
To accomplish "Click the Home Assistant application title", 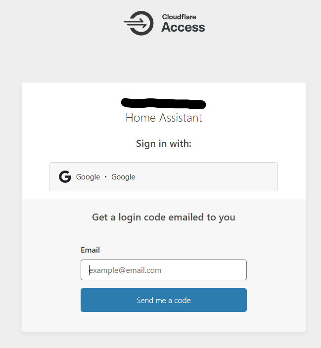I will point(163,118).
